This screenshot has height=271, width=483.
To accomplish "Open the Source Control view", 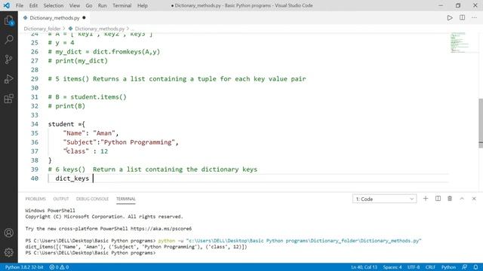I will [8, 59].
